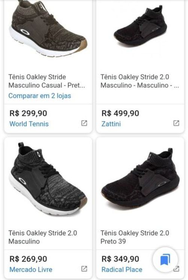188x280 pixels.
Task: Open external link icon on Mercado Livre card
Action: point(84,269)
